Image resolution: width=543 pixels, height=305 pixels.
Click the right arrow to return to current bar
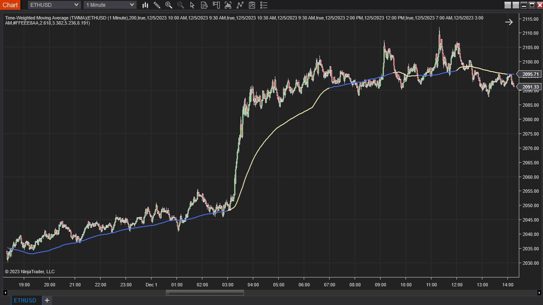click(509, 22)
